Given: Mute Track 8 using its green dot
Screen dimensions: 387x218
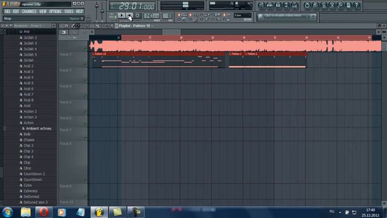Looking at the screenshot, I should point(85,181).
